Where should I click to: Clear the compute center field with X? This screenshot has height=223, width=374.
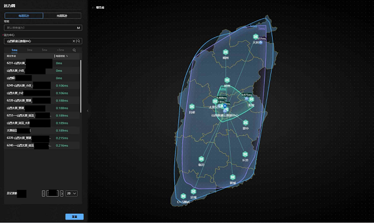74,41
